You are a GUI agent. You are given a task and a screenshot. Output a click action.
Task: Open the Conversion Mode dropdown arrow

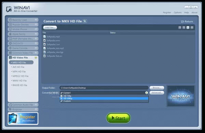pos(147,93)
